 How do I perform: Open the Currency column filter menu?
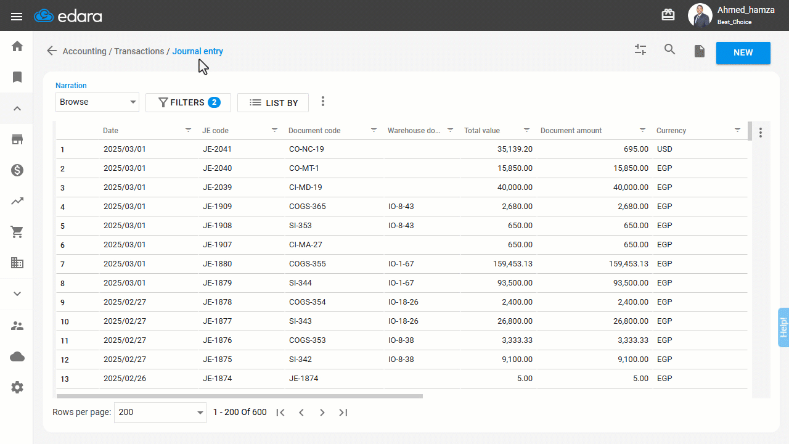click(737, 130)
